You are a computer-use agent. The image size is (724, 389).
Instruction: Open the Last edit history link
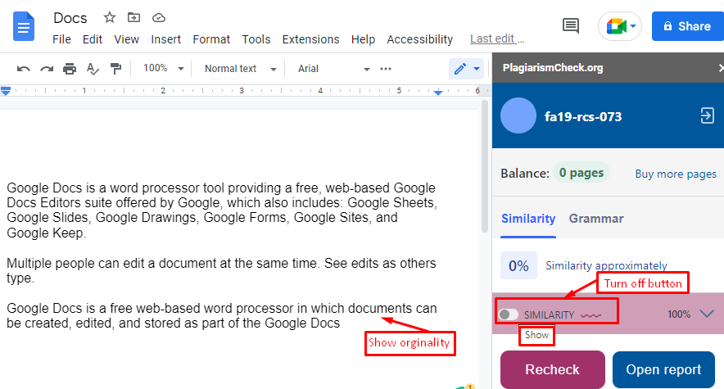pyautogui.click(x=497, y=38)
